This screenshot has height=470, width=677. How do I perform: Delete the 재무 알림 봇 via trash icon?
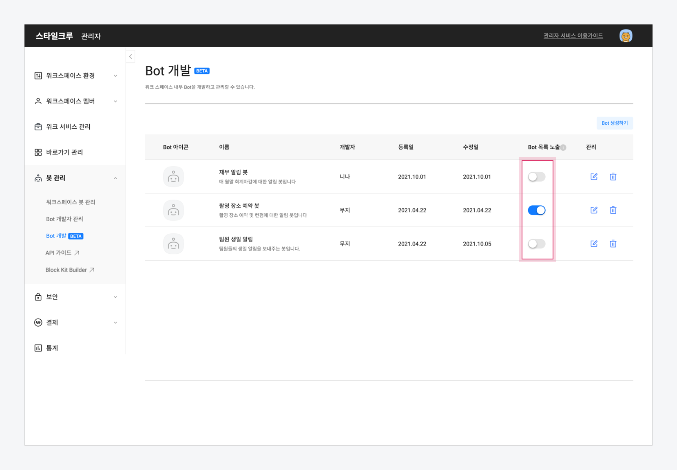tap(613, 176)
